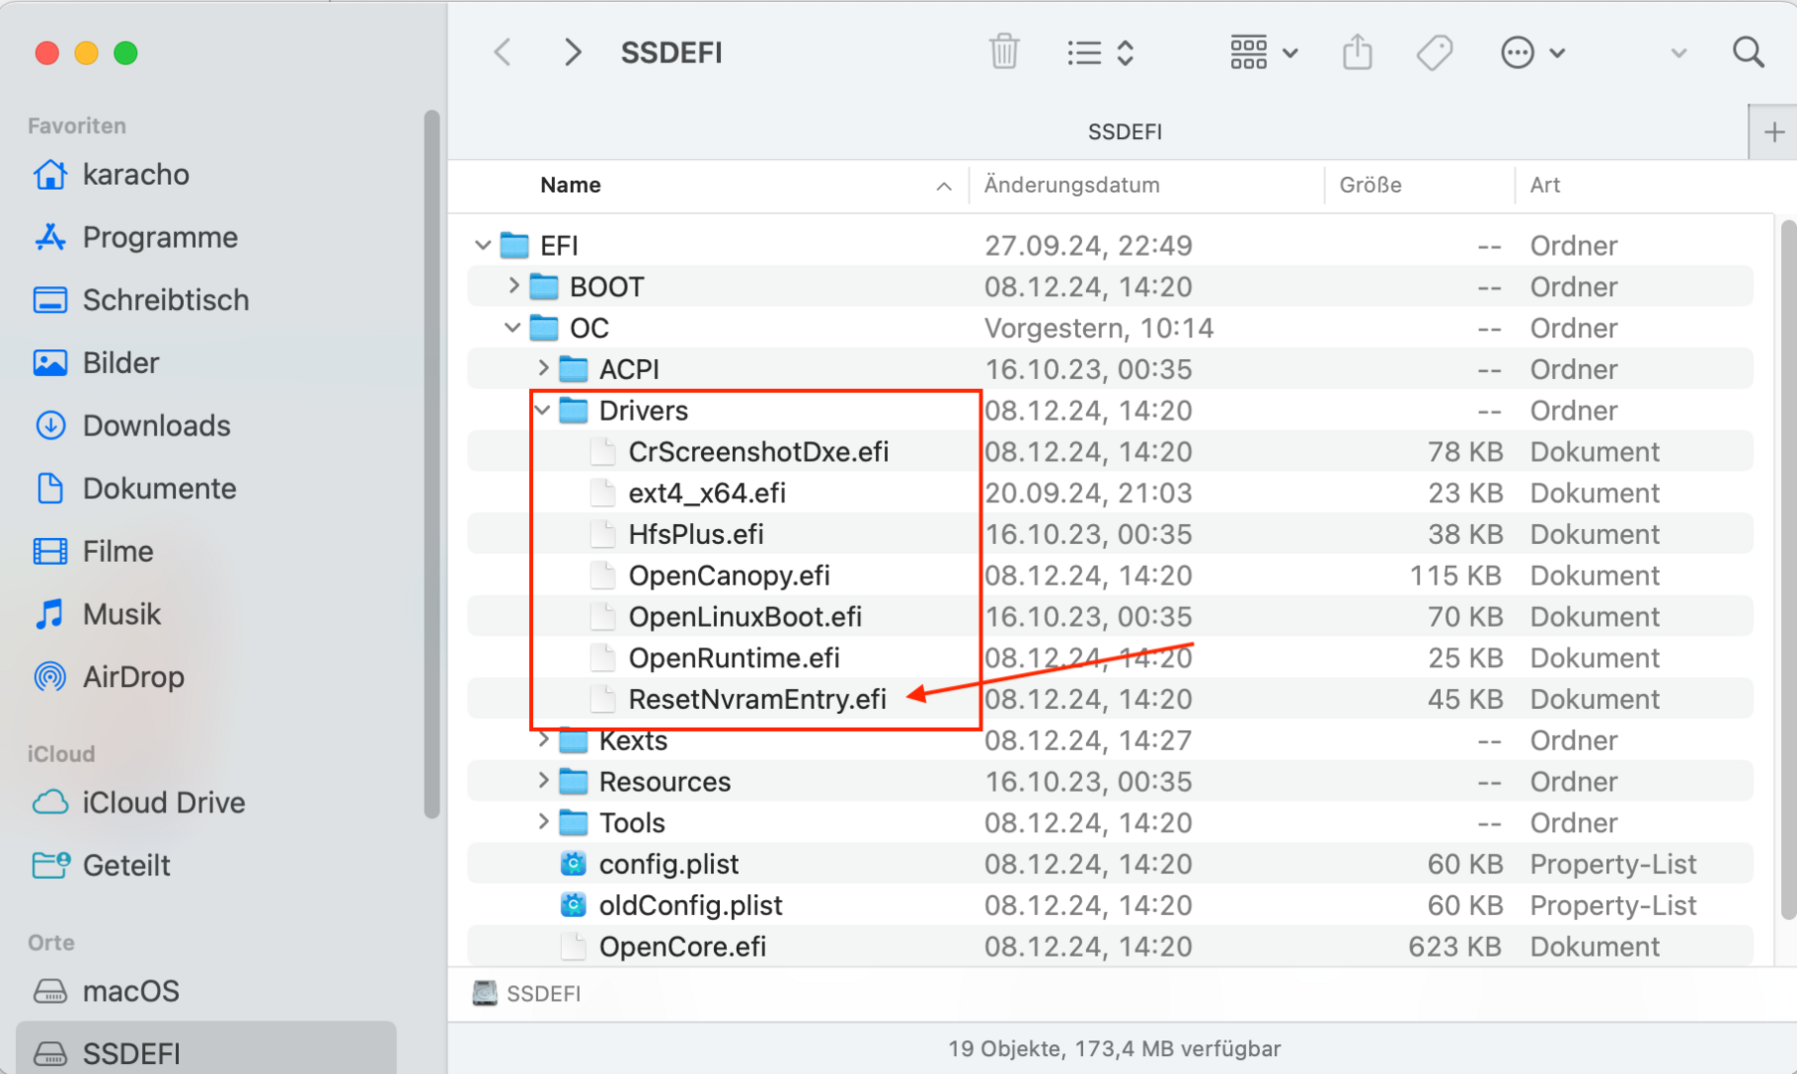
Task: Sort by Änderungsdatum column header
Action: (1071, 185)
